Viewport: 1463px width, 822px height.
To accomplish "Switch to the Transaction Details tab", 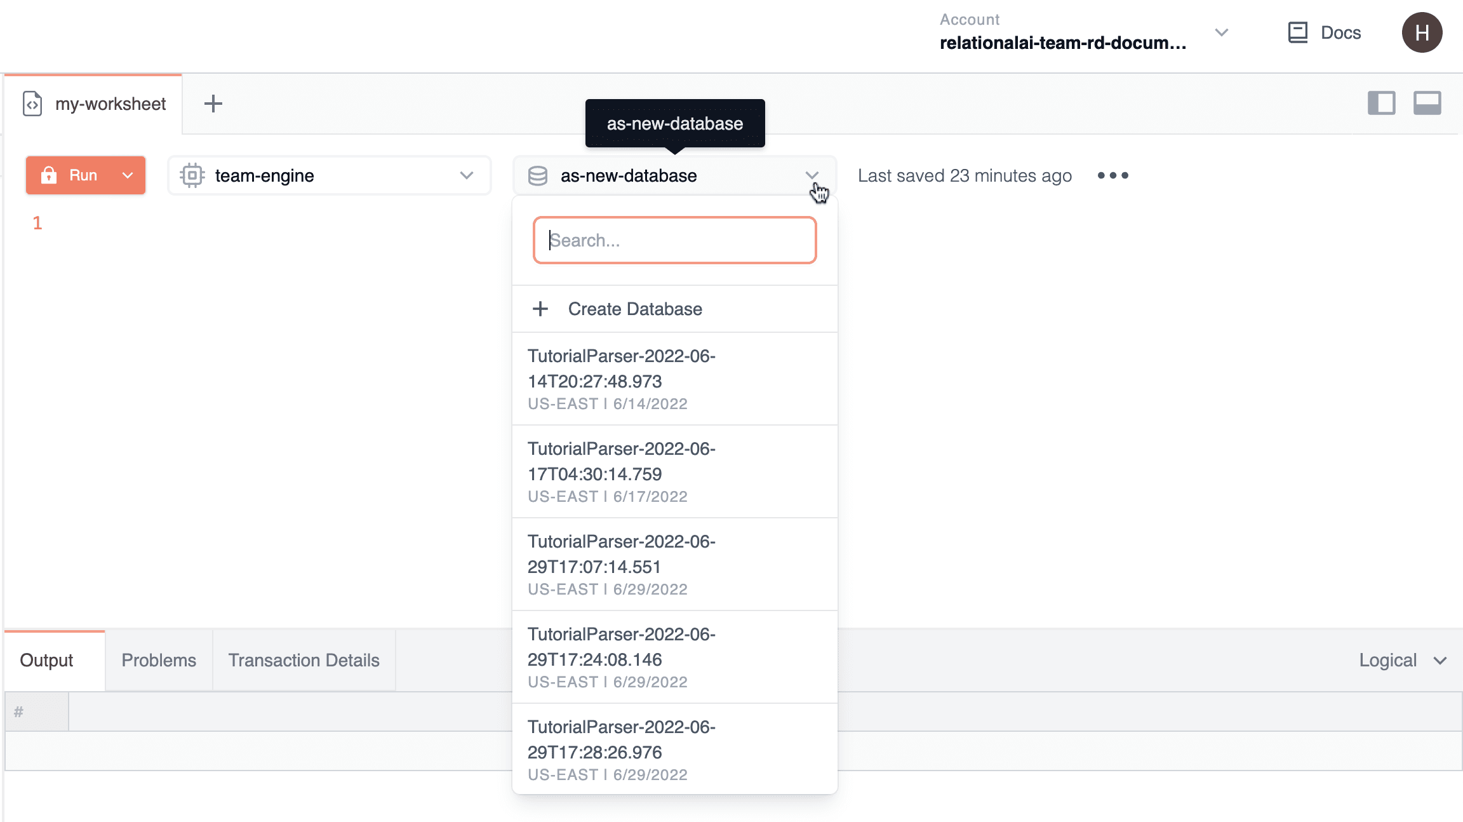I will pos(304,660).
